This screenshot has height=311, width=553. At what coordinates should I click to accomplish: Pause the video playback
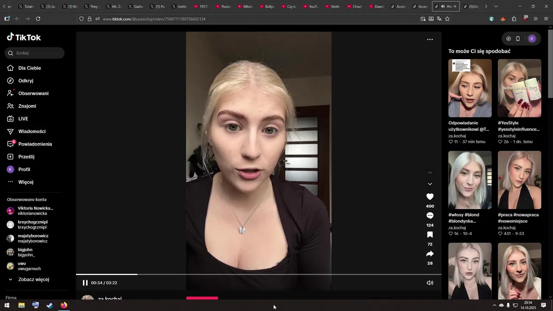click(85, 283)
